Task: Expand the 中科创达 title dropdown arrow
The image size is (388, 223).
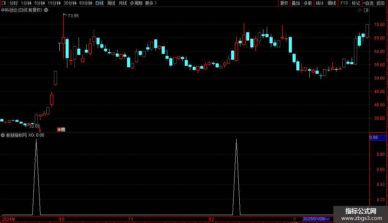Action: click(x=46, y=10)
